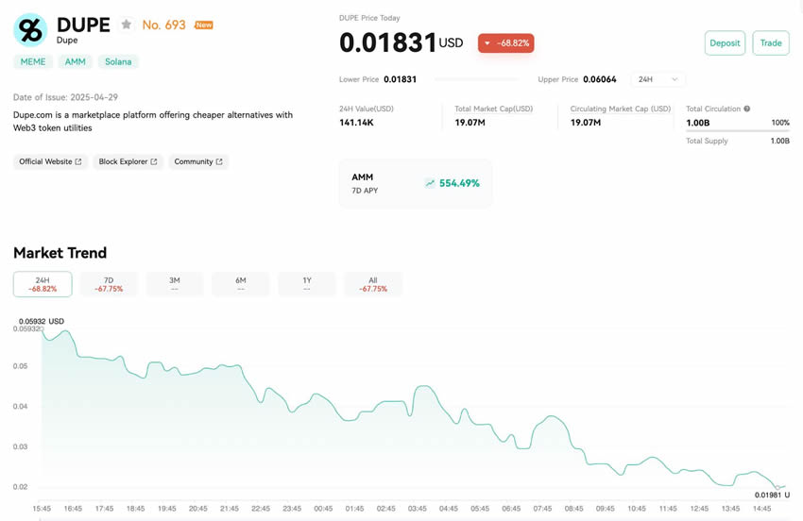Click the Deposit button
Viewport: 803px width, 521px height.
point(725,43)
